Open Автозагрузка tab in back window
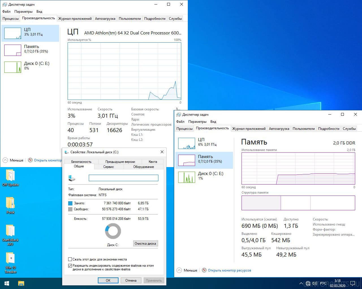 105,19
